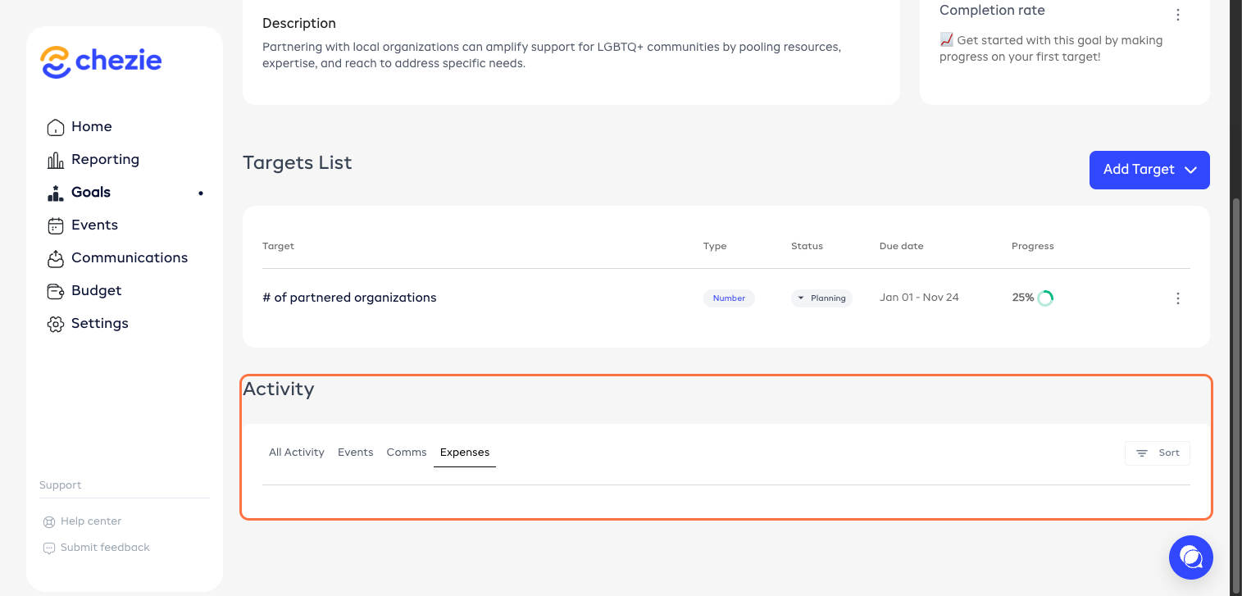The height and width of the screenshot is (596, 1242).
Task: Expand the Add Target dropdown
Action: coord(1149,170)
